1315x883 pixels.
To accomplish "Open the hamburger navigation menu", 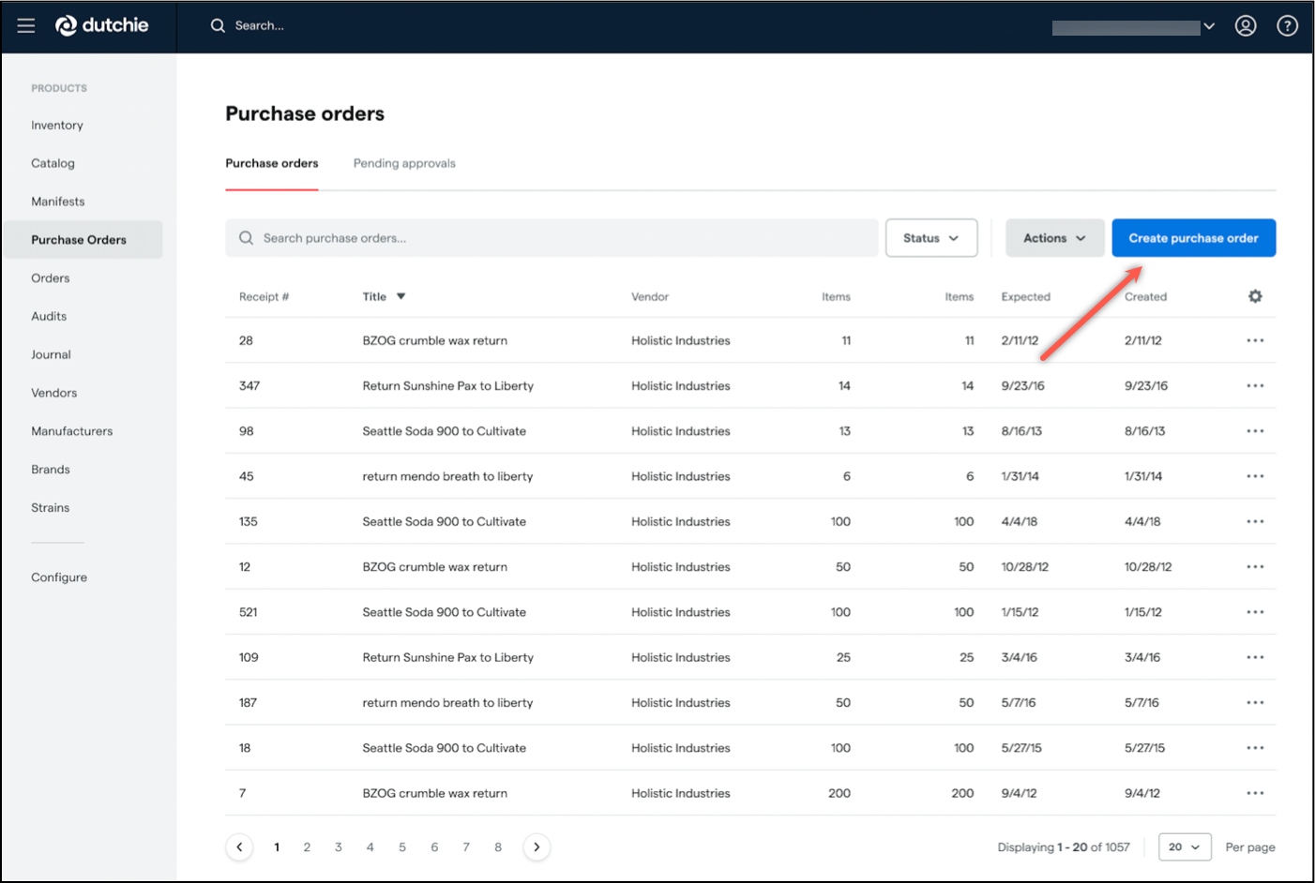I will [25, 25].
